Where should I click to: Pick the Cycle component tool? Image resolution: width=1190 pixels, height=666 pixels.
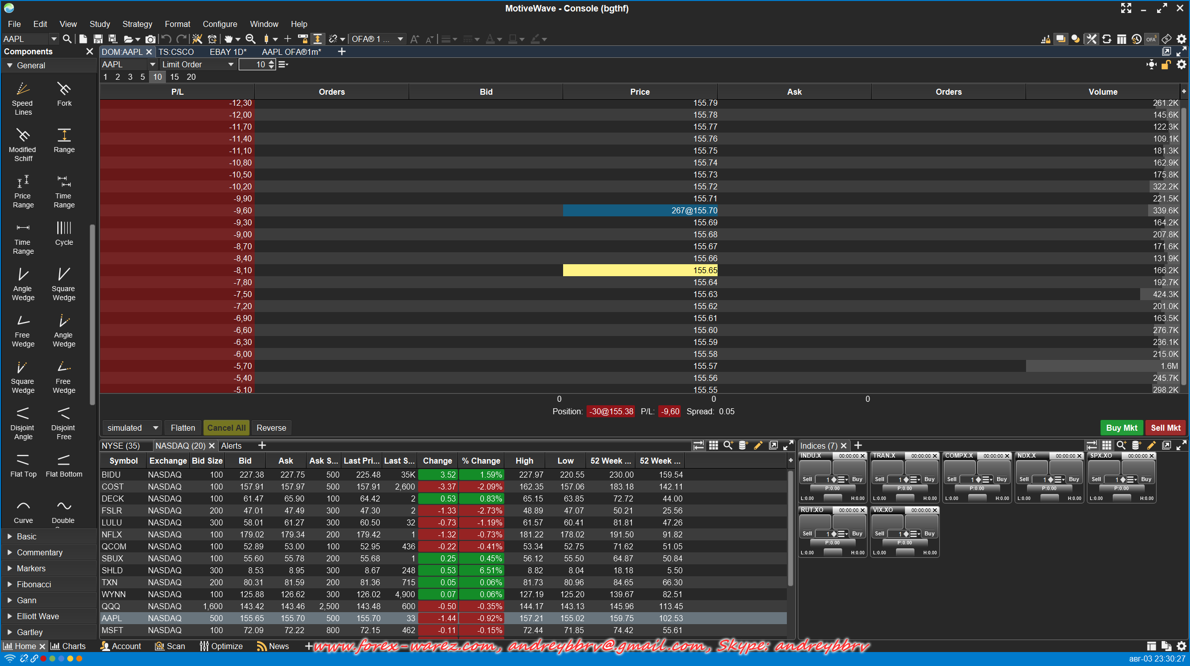[x=64, y=233]
